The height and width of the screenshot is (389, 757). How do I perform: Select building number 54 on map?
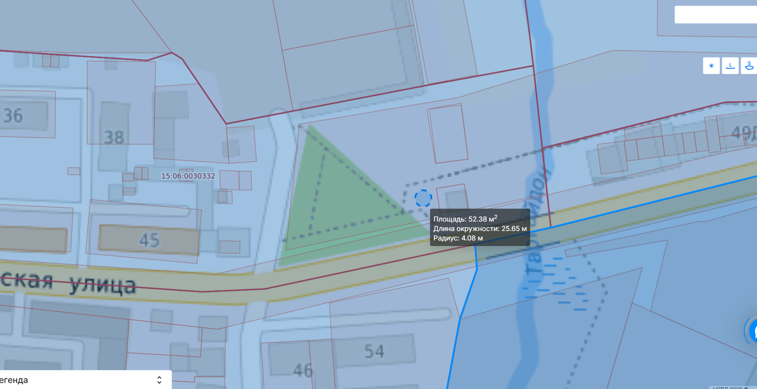click(374, 351)
